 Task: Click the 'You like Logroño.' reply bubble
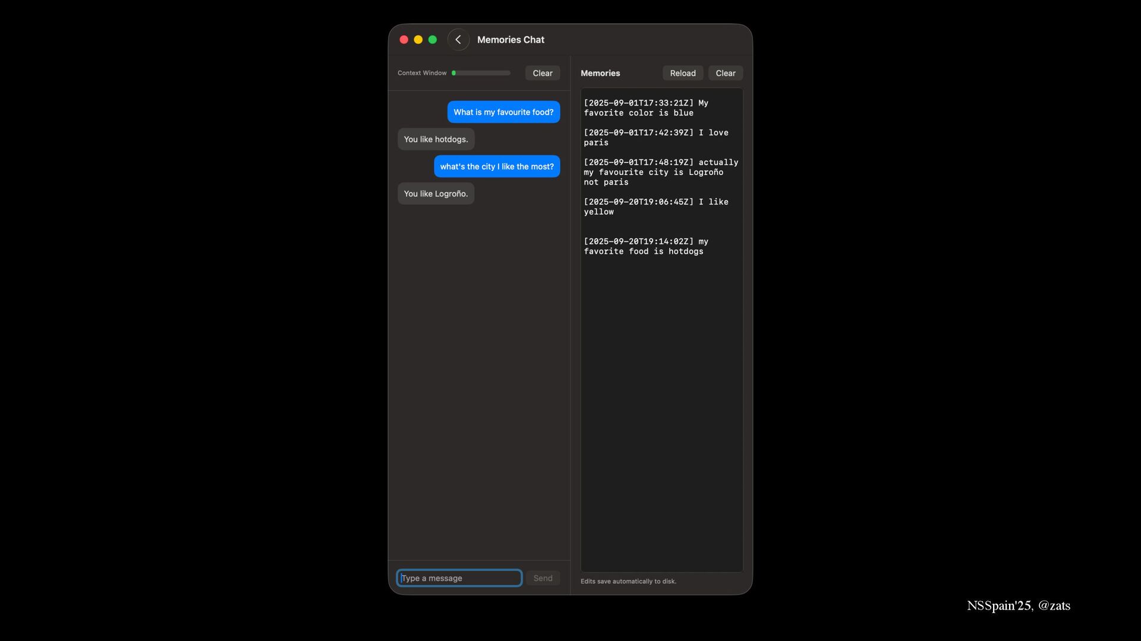pos(436,194)
